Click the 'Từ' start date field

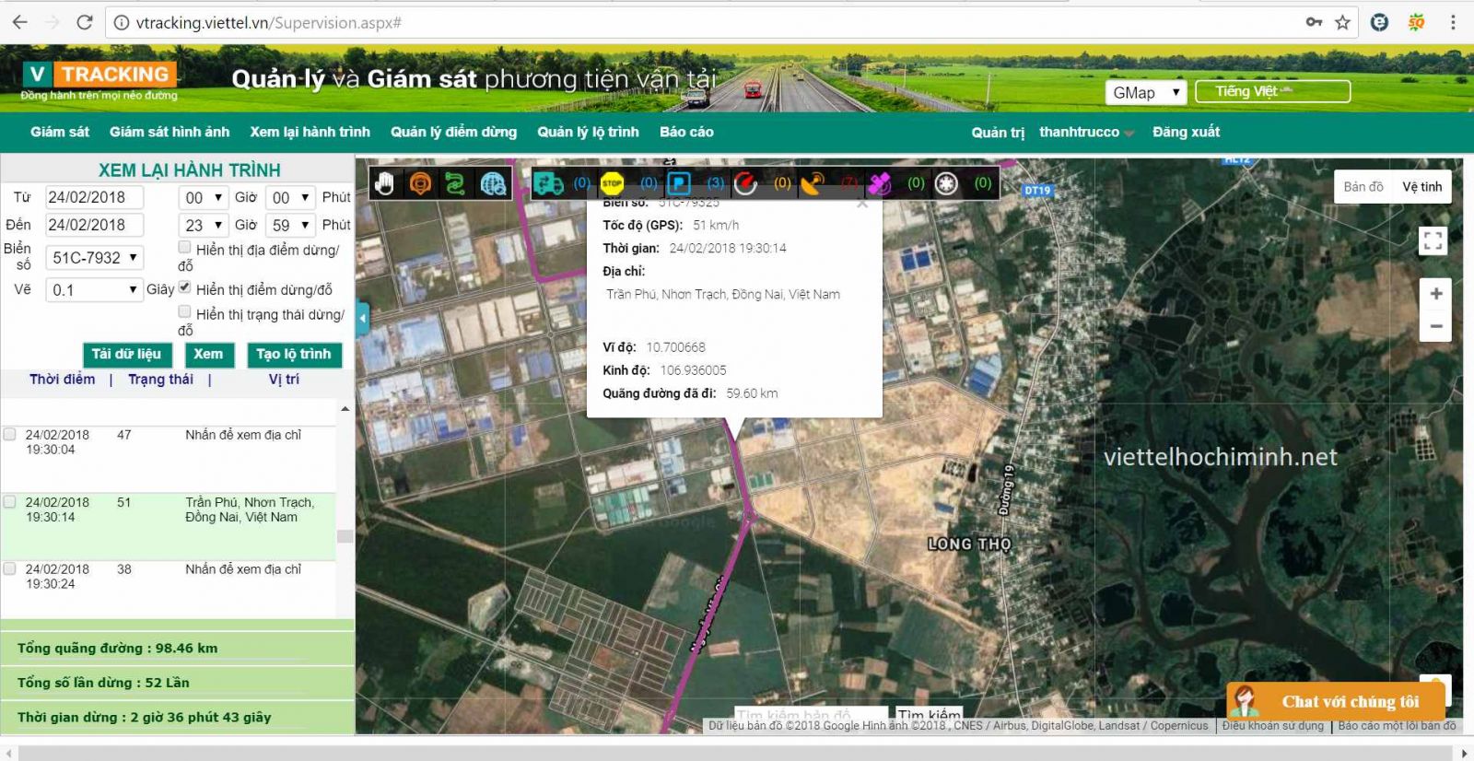coord(94,197)
